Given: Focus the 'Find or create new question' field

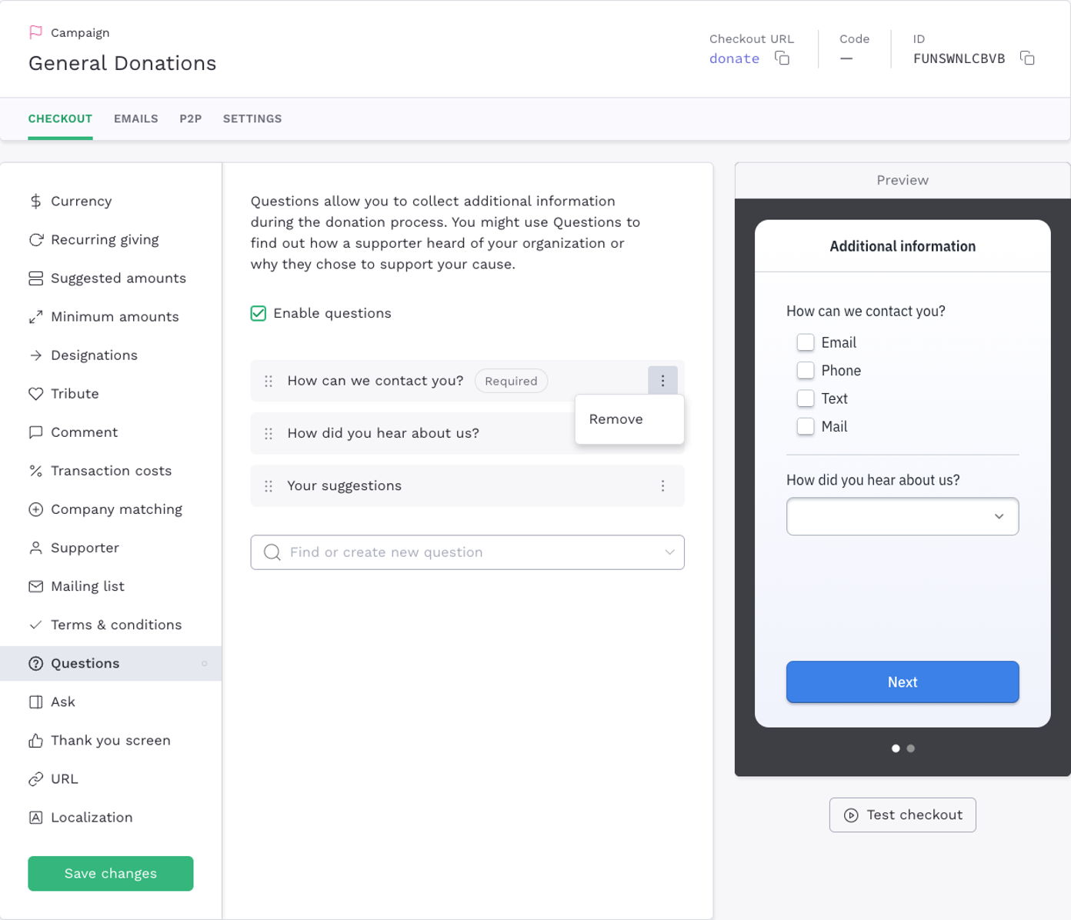Looking at the screenshot, I should point(467,552).
